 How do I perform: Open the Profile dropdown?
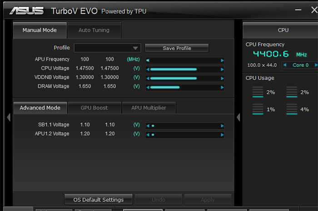coord(107,48)
